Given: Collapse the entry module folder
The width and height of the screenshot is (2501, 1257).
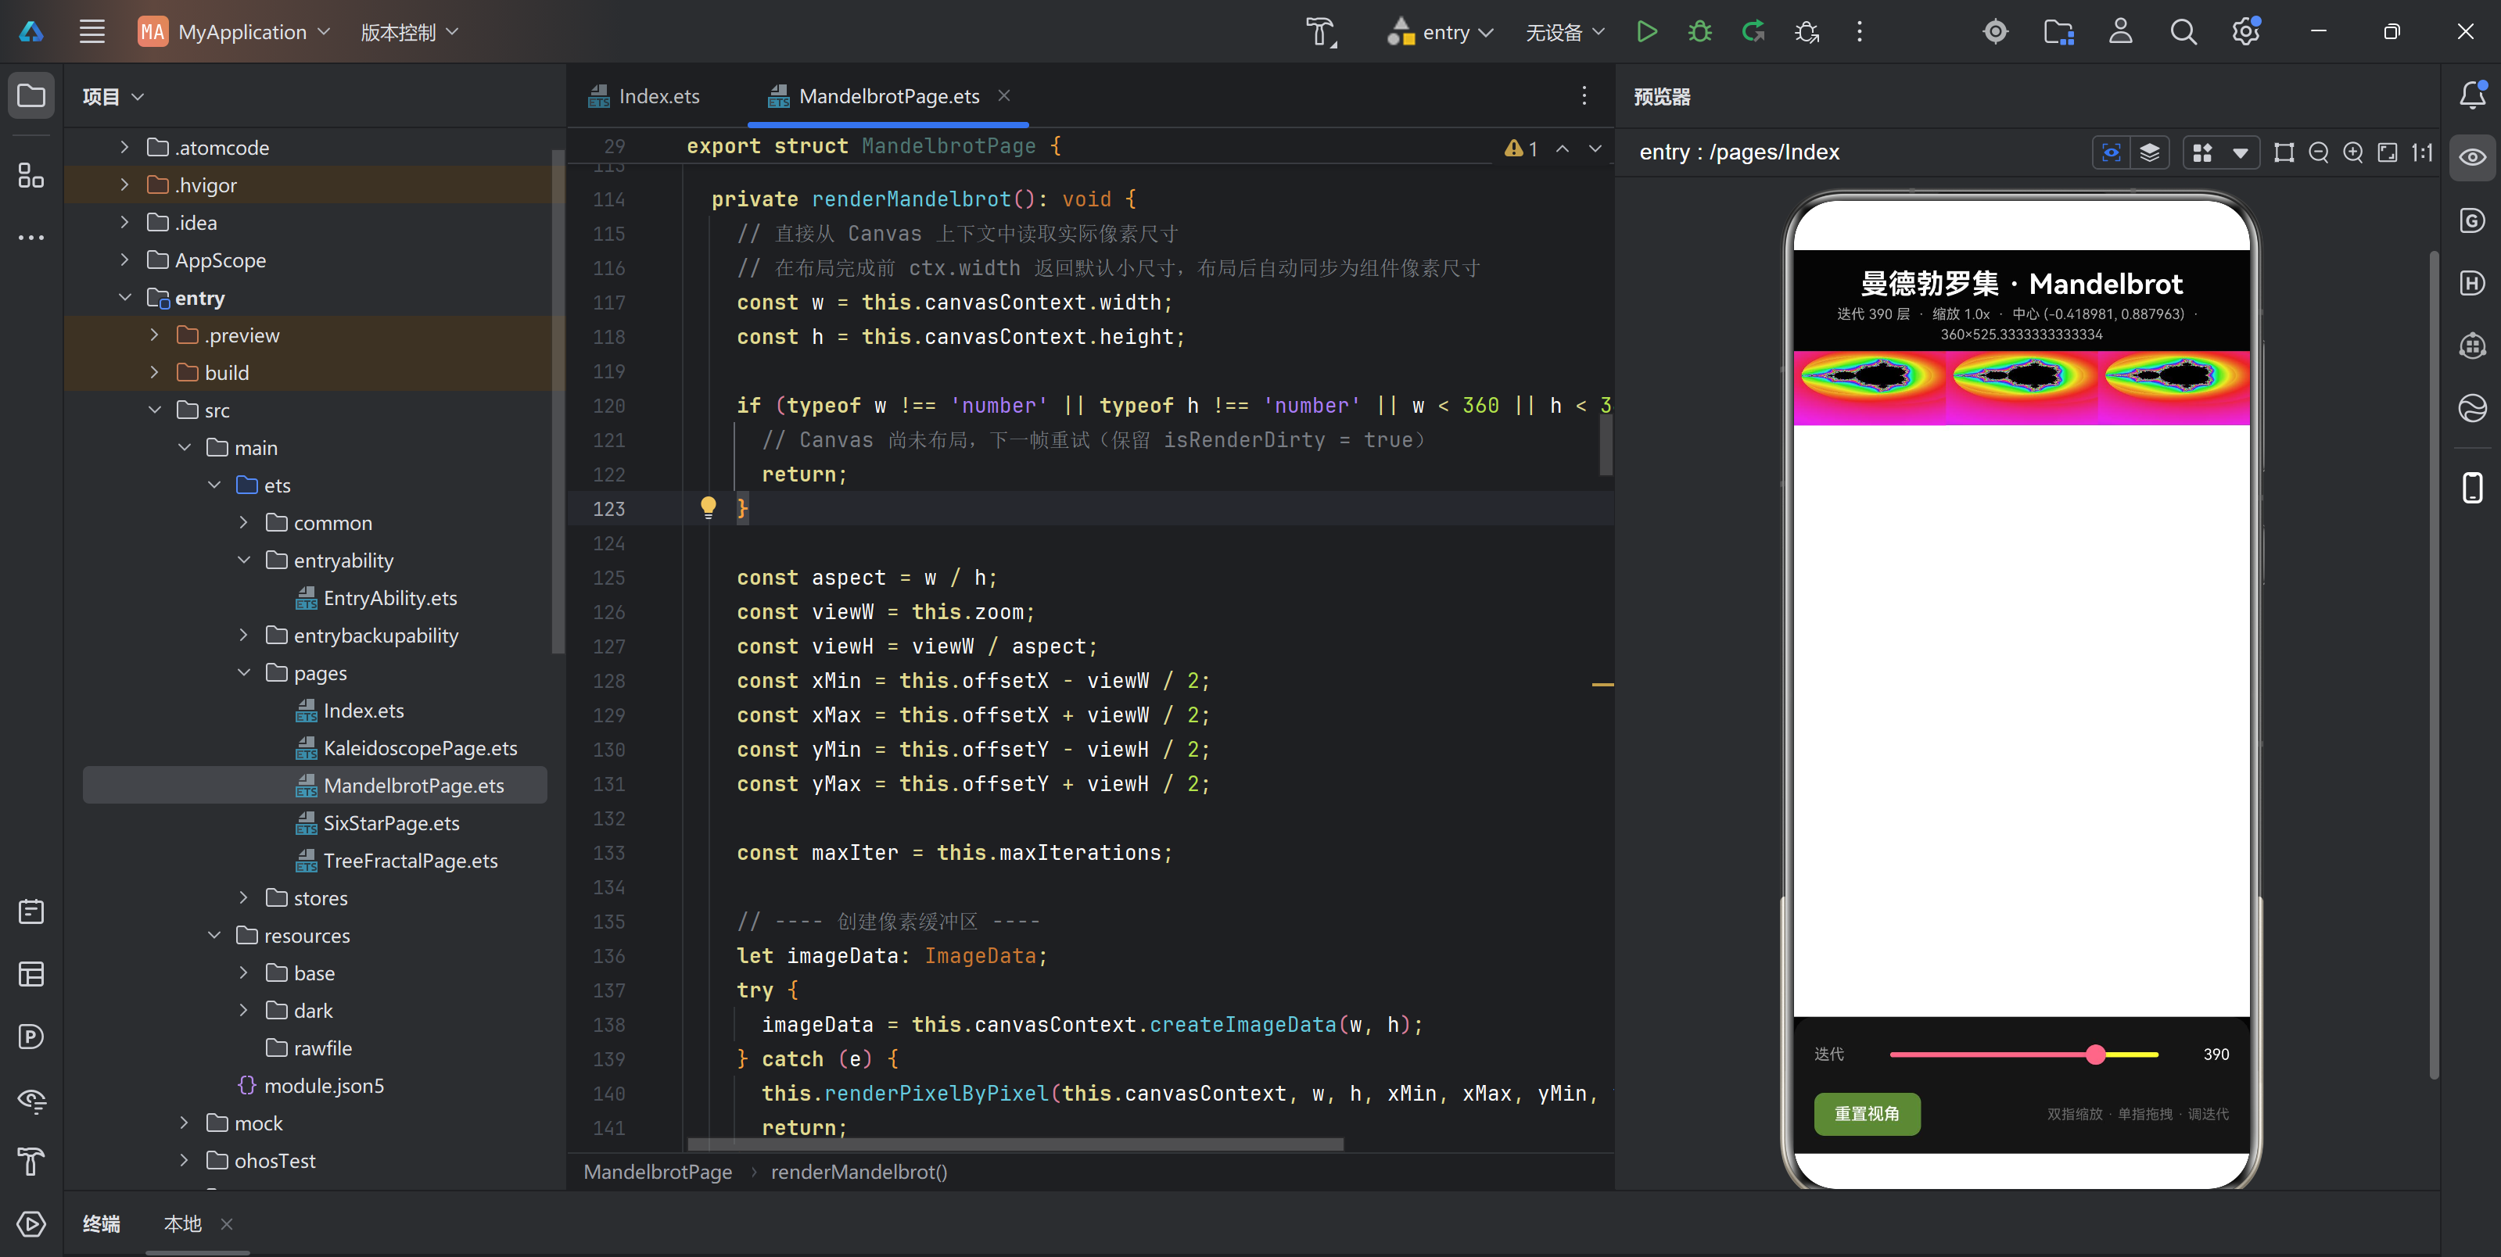Looking at the screenshot, I should click(x=124, y=297).
